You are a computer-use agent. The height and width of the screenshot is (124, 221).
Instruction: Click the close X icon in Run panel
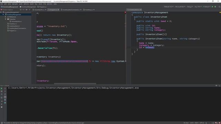tap(1, 104)
